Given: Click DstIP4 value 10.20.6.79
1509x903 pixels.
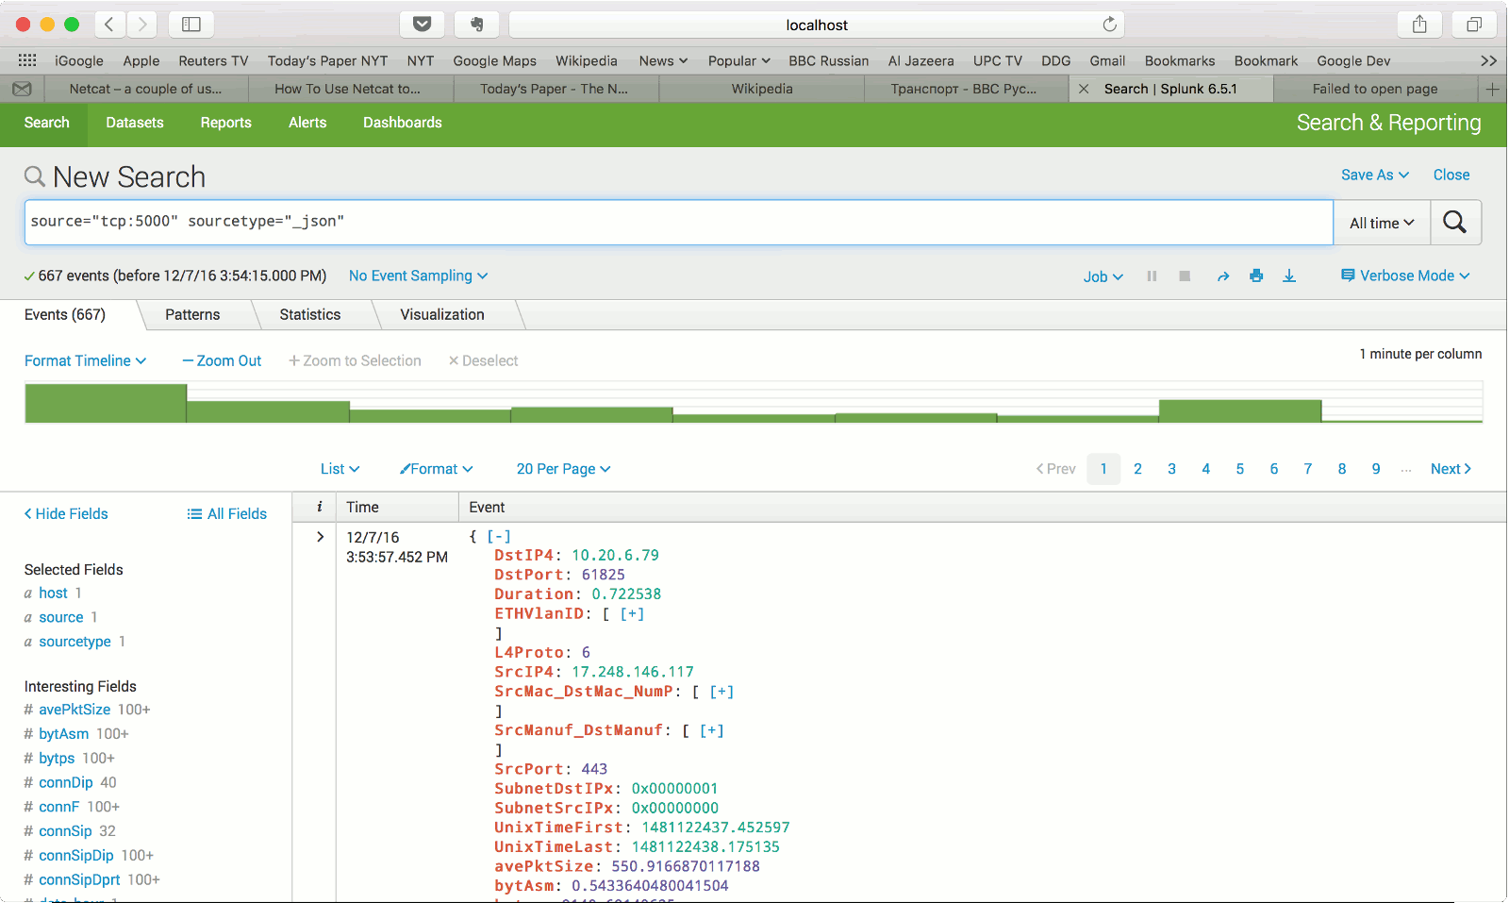Looking at the screenshot, I should pyautogui.click(x=615, y=555).
